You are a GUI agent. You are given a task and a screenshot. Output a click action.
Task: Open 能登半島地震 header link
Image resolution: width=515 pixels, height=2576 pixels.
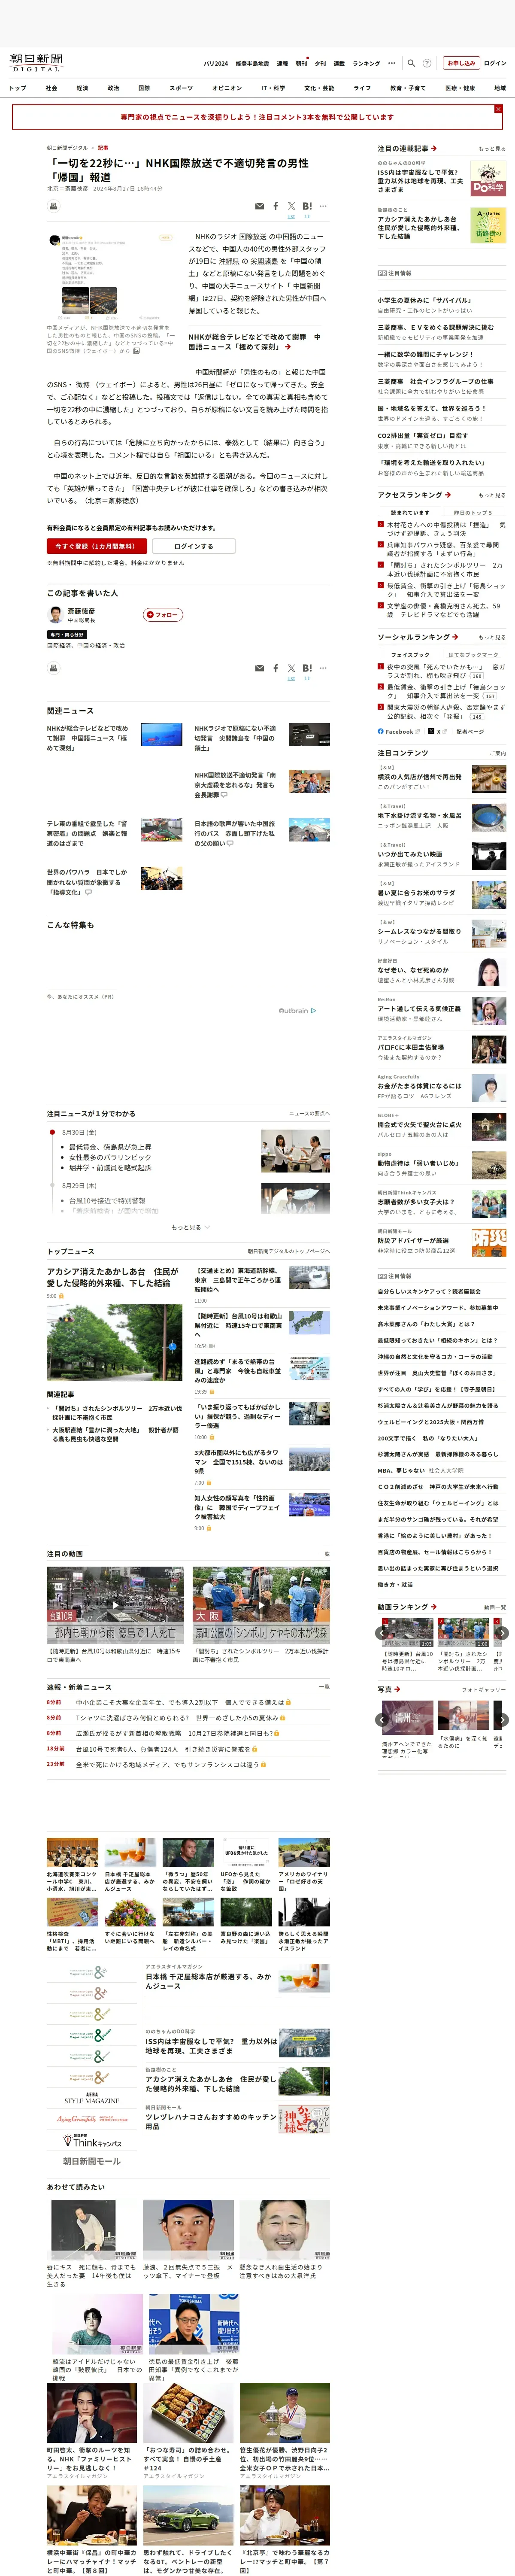(x=252, y=63)
